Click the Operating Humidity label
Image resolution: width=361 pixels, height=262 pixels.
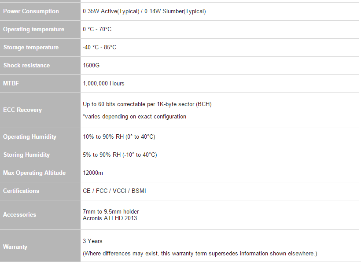pos(29,137)
